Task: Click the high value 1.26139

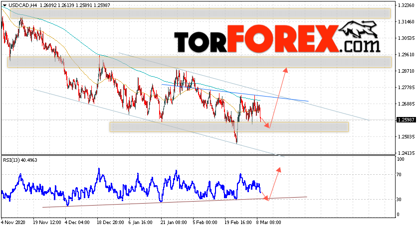Action: point(66,5)
